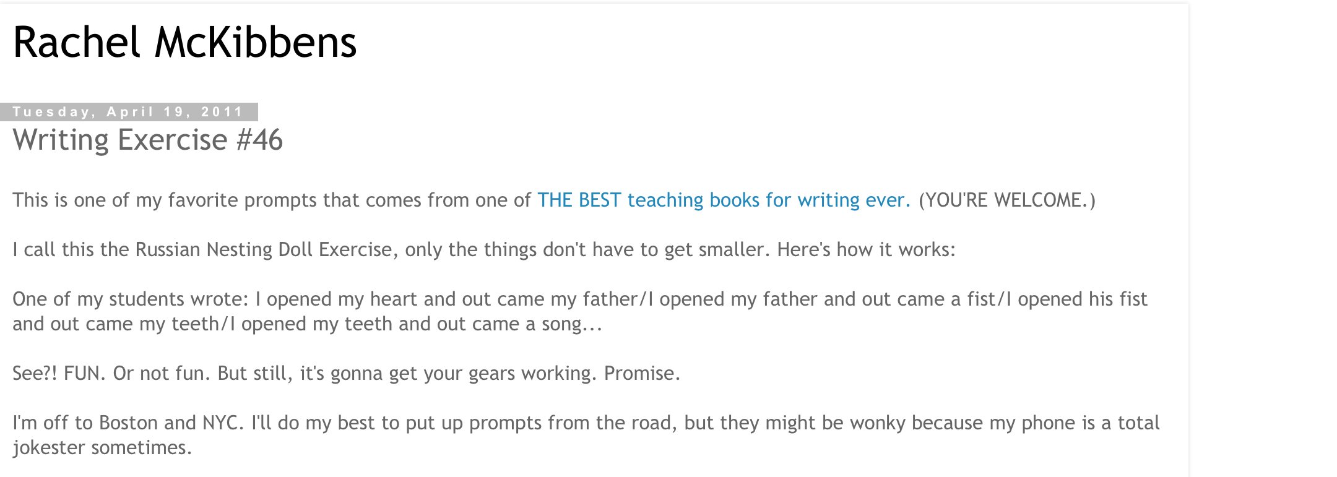Open THE BEST teaching books link
Image resolution: width=1337 pixels, height=477 pixels.
[724, 200]
